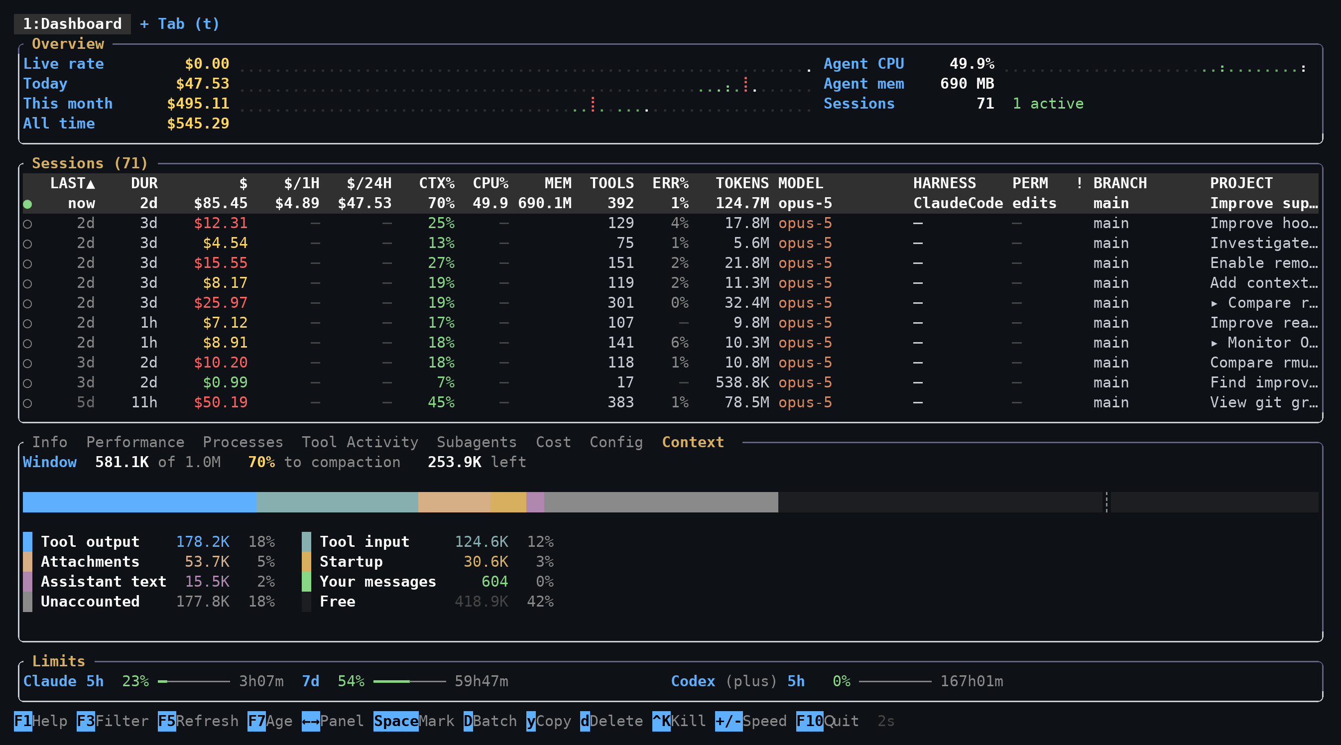This screenshot has height=745, width=1341.
Task: Add a new tab with + Tab (t)
Action: point(180,24)
